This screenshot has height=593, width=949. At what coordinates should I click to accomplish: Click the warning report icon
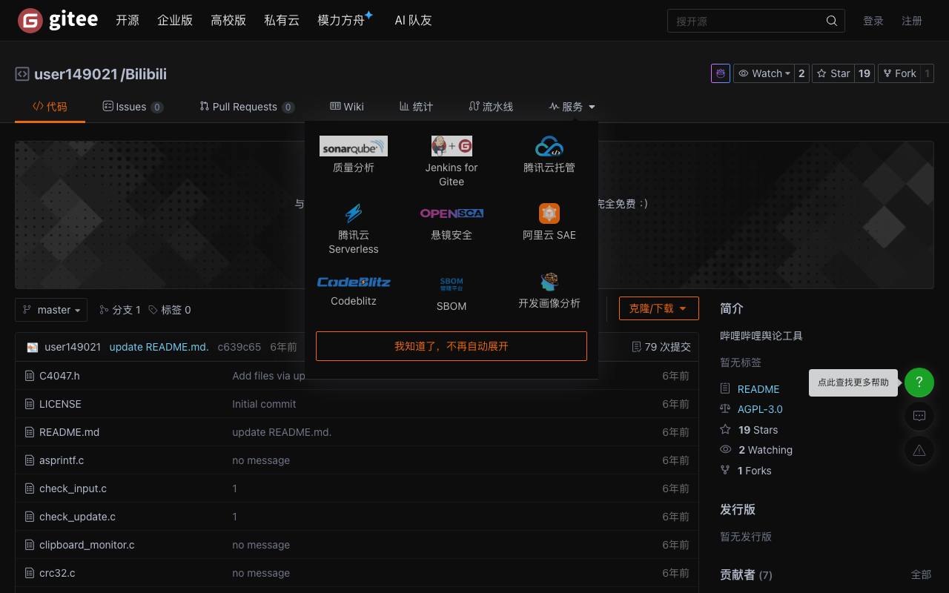point(919,450)
